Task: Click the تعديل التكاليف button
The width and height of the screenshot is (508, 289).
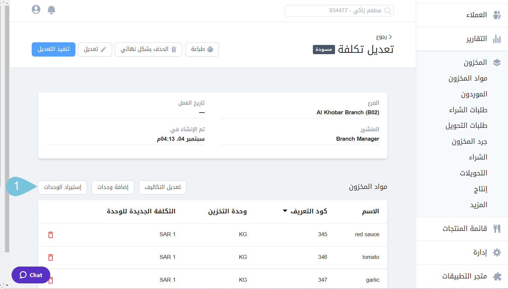Action: click(163, 187)
